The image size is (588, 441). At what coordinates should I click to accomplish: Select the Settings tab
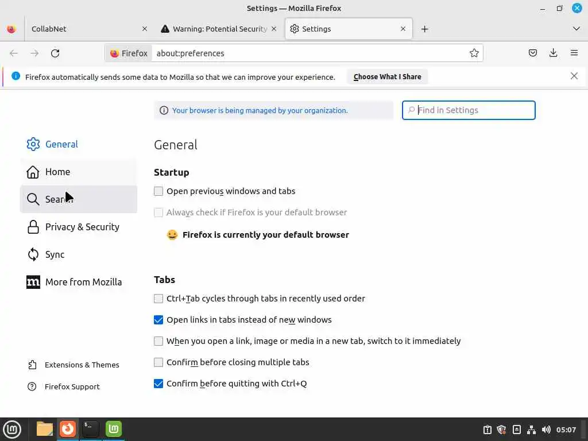[349, 29]
